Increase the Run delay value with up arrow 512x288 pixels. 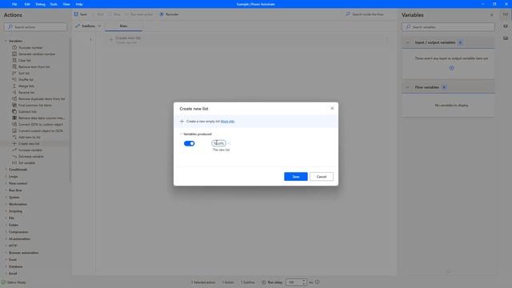point(304,281)
